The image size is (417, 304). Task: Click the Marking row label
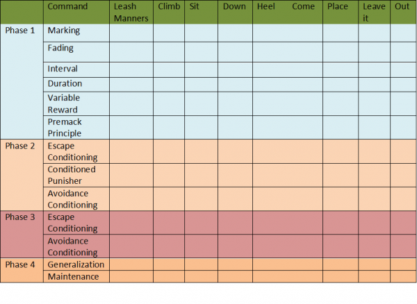tap(63, 31)
